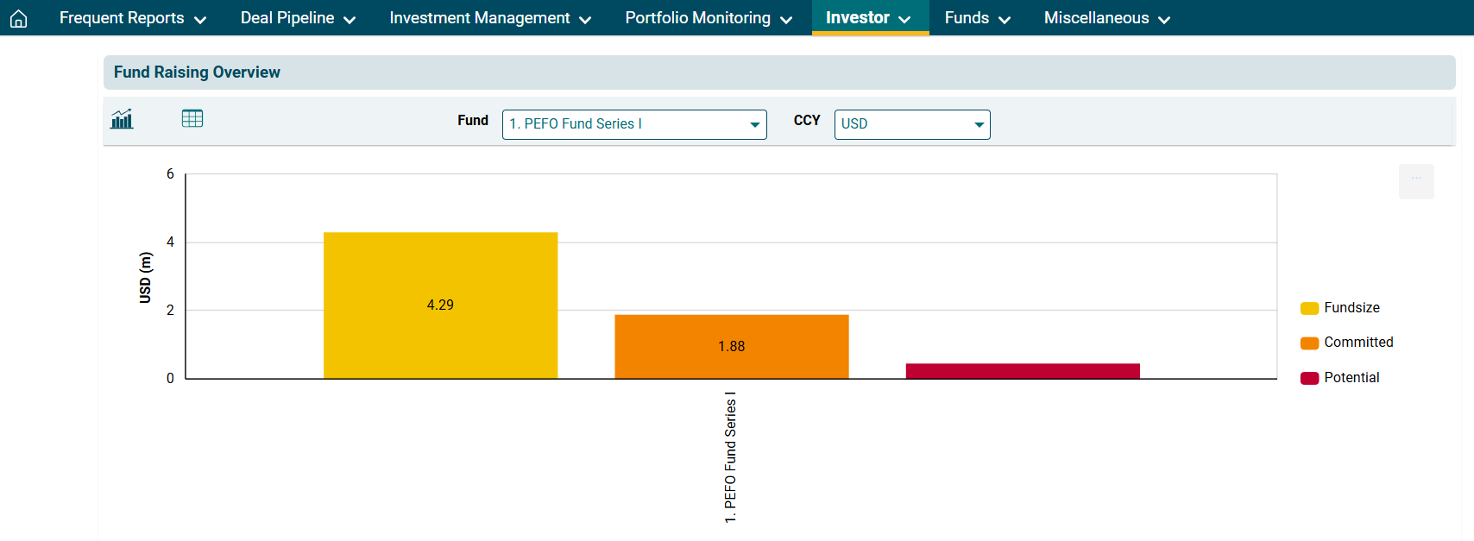Click the yellow Fundsize bar 4.29
The width and height of the screenshot is (1474, 541).
440,305
